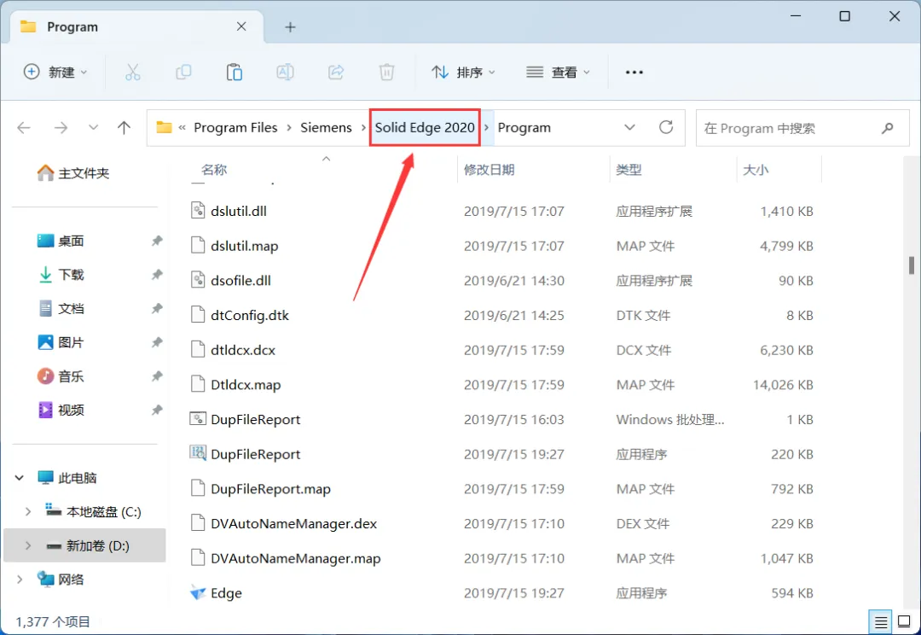The width and height of the screenshot is (921, 635).
Task: Sort by 类型 column header
Action: pos(629,170)
